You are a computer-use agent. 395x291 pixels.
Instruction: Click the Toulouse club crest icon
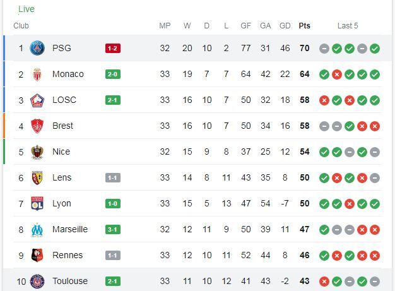pos(38,281)
